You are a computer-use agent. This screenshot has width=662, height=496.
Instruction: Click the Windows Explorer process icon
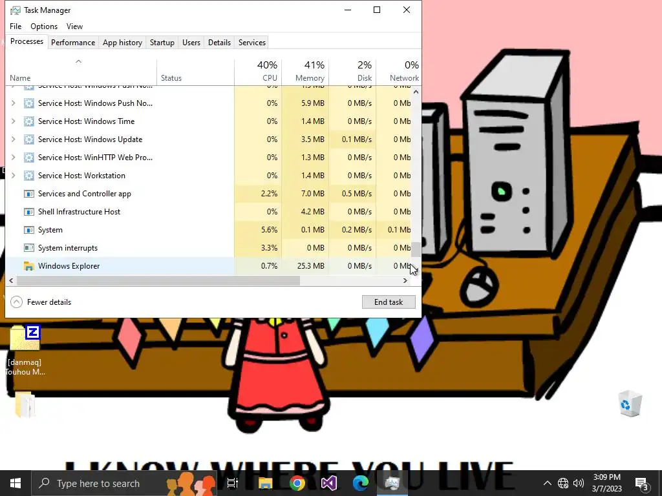click(x=28, y=266)
